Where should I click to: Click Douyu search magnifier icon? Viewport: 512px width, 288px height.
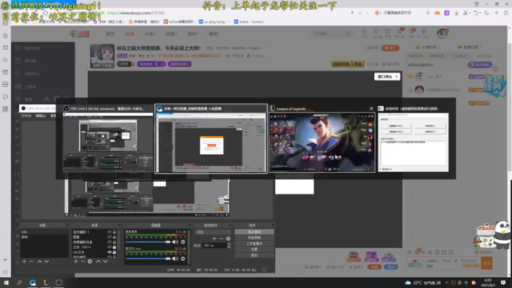[x=348, y=34]
